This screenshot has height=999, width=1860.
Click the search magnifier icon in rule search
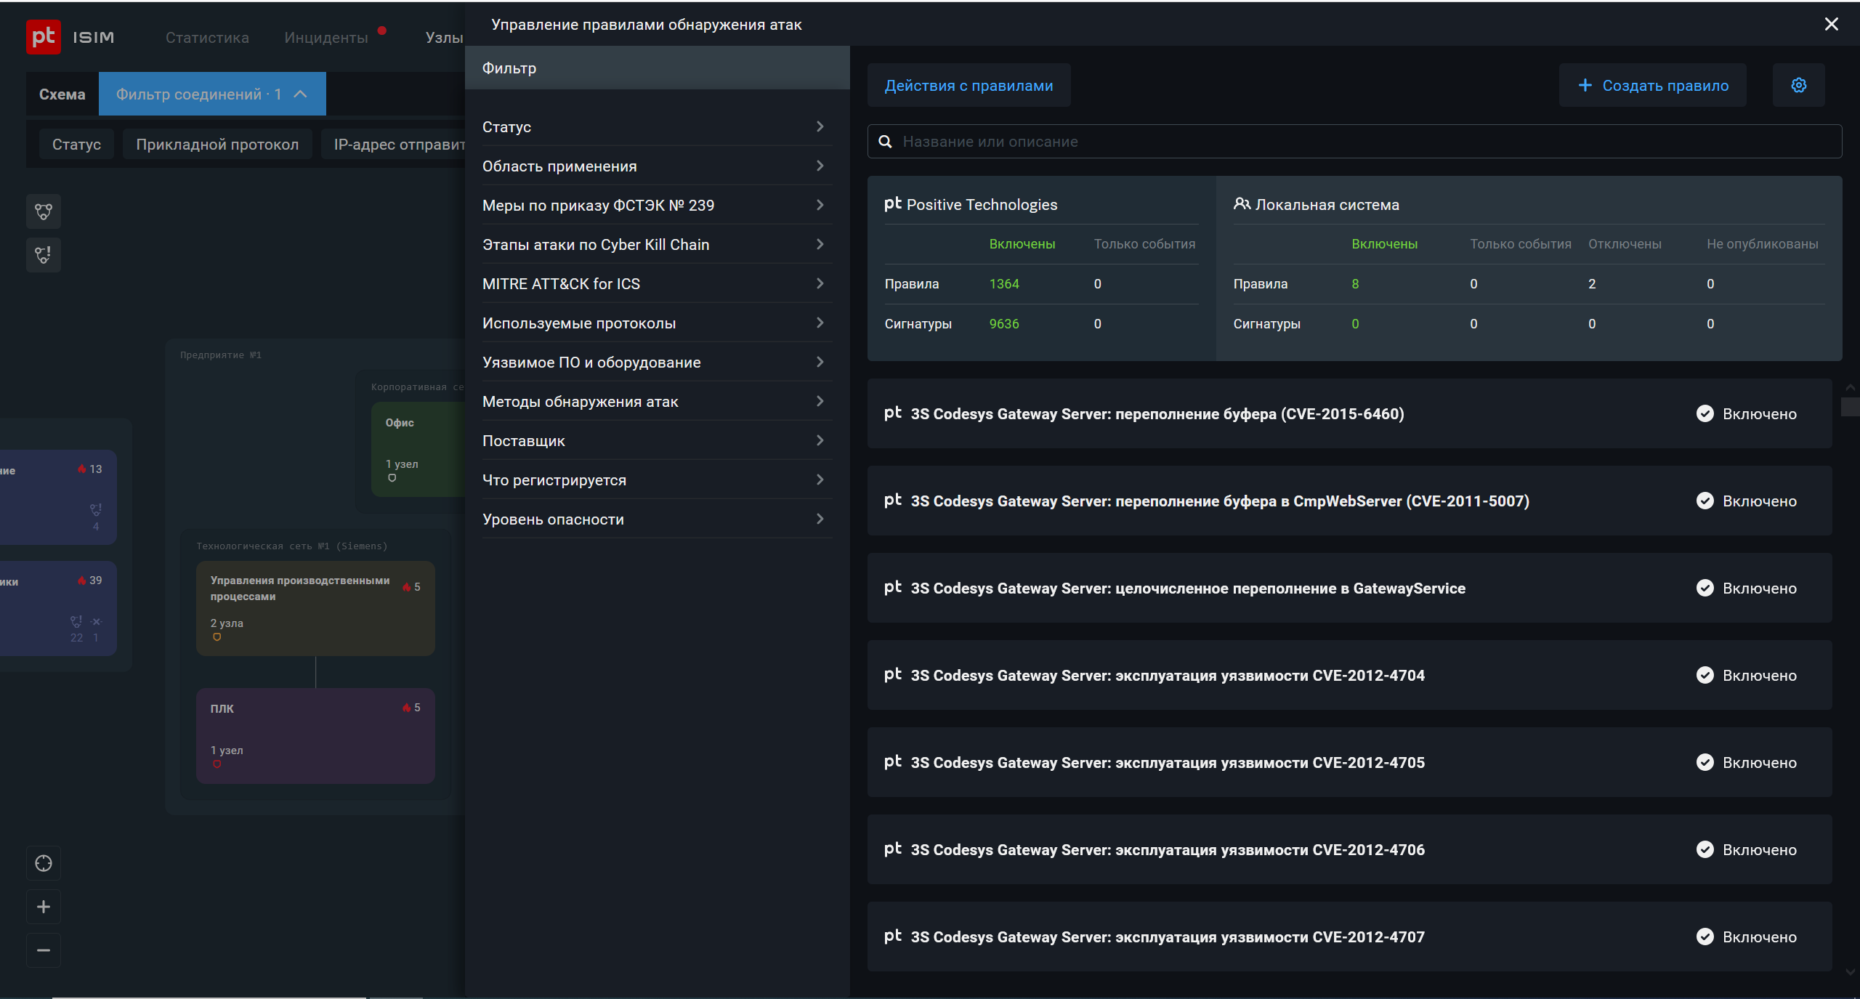tap(885, 142)
